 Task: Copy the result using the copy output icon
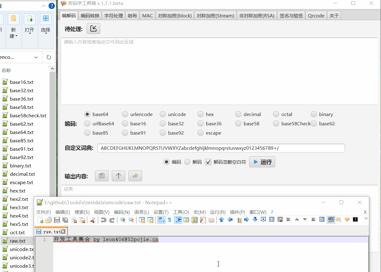click(x=102, y=176)
